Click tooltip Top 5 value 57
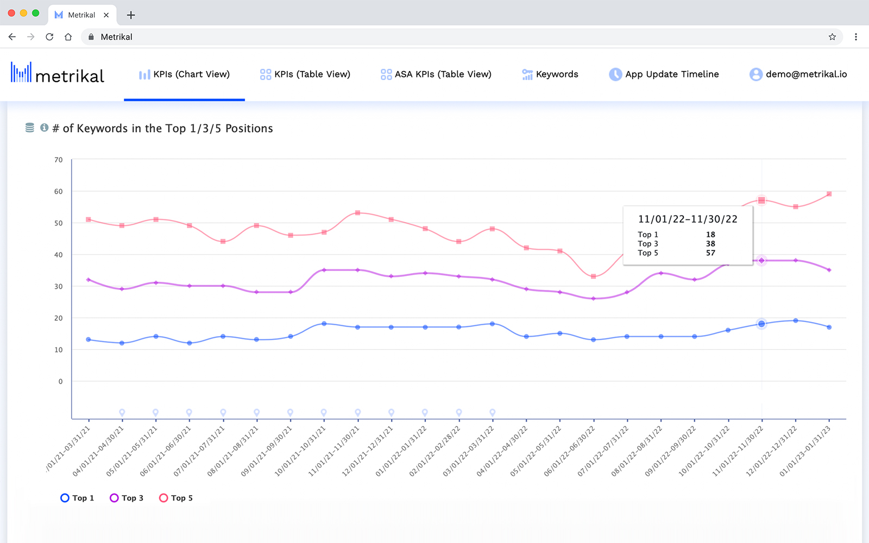This screenshot has height=543, width=869. tap(710, 253)
